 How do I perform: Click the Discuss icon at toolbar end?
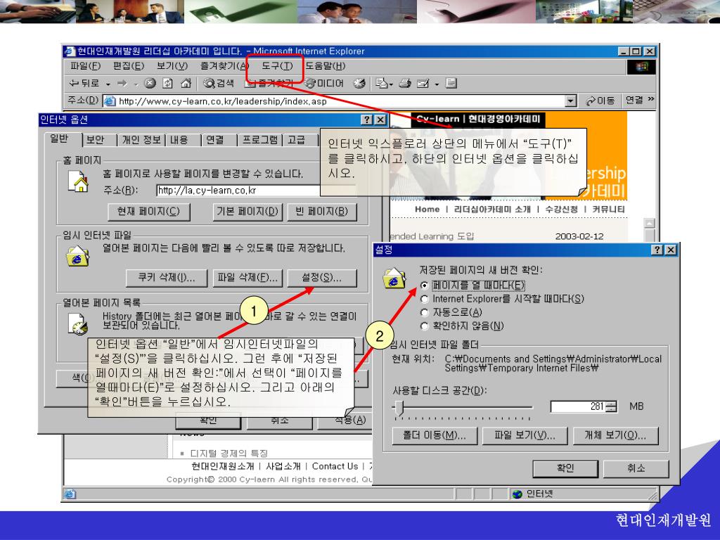[451, 83]
